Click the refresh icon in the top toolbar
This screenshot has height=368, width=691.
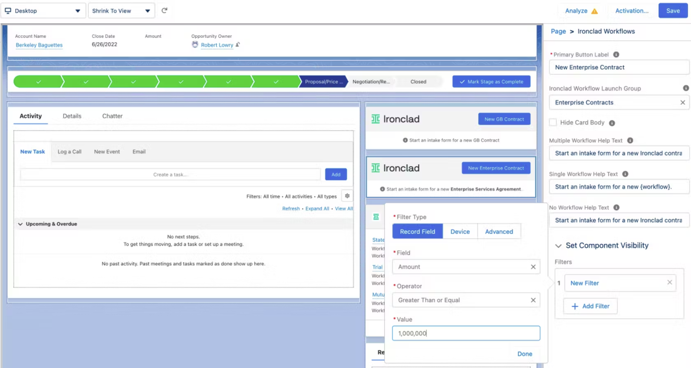(x=164, y=11)
